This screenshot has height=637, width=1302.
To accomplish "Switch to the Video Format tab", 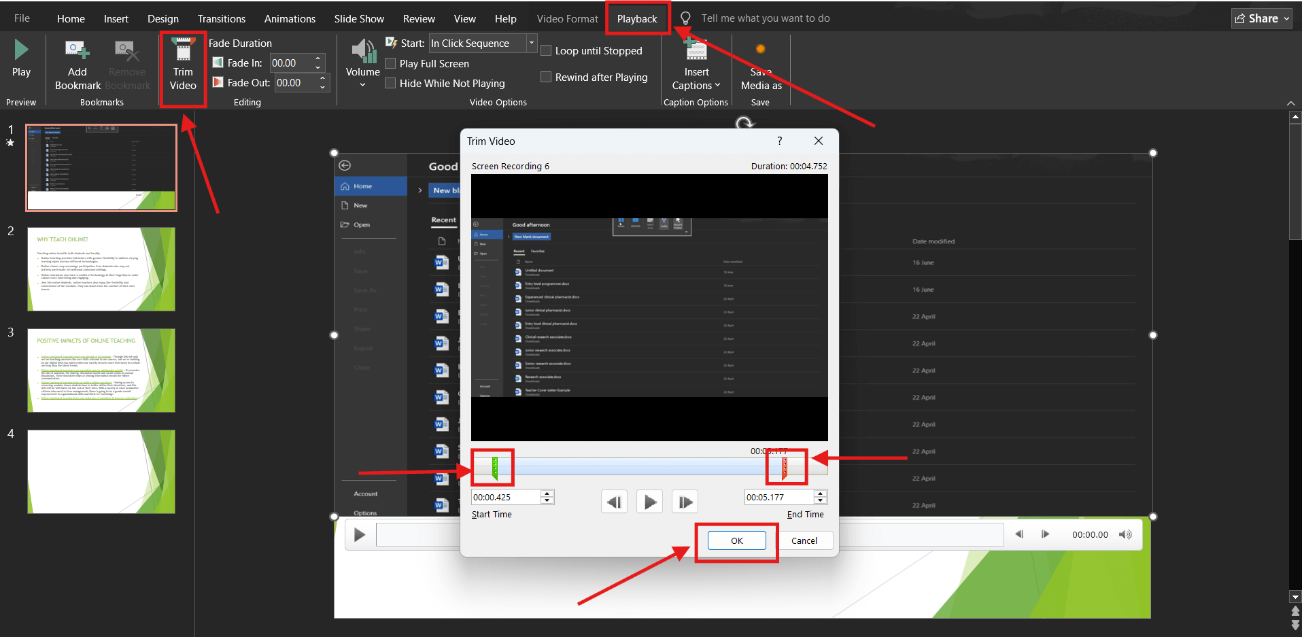I will pos(567,18).
